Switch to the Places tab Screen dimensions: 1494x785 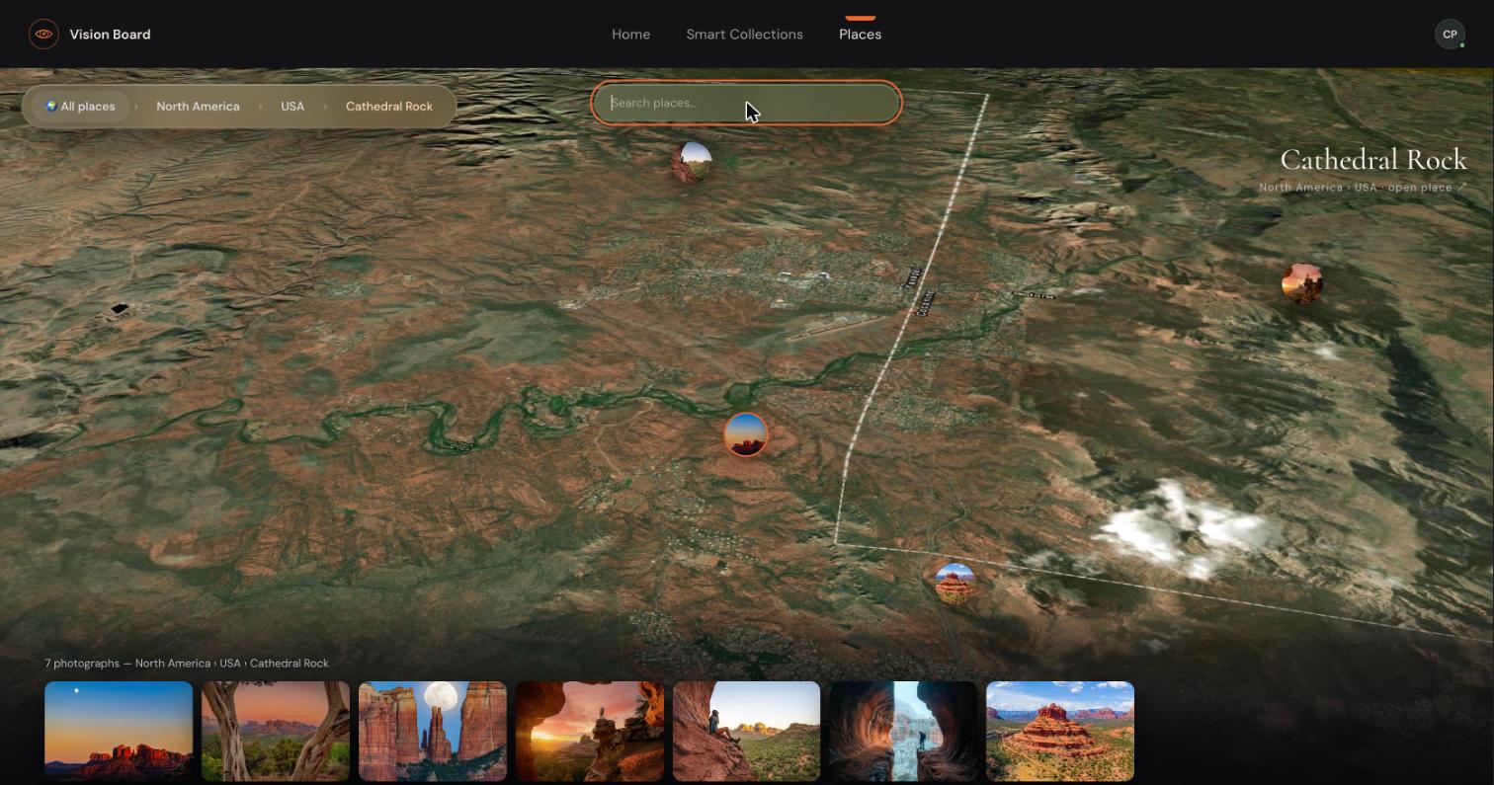pyautogui.click(x=860, y=34)
